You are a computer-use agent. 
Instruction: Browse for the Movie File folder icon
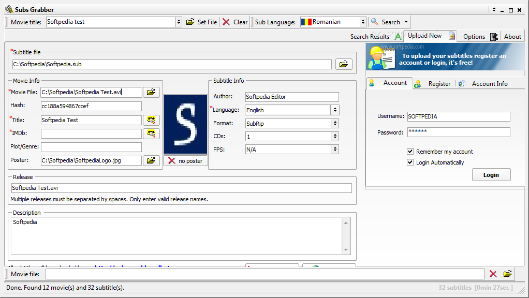coord(151,92)
